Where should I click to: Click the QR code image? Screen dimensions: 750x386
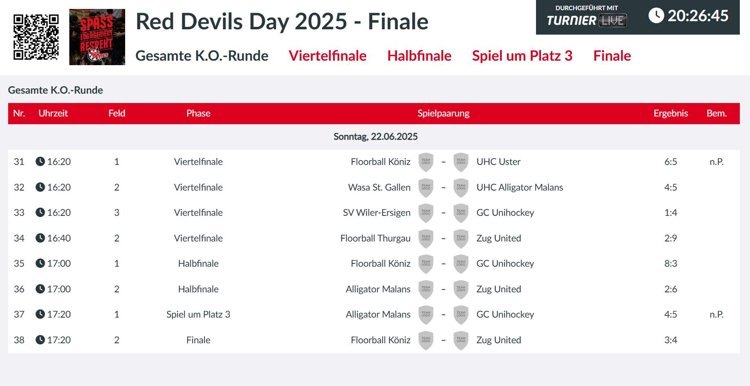click(x=36, y=37)
